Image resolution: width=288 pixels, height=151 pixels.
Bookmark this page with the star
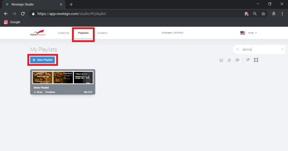coord(263,14)
